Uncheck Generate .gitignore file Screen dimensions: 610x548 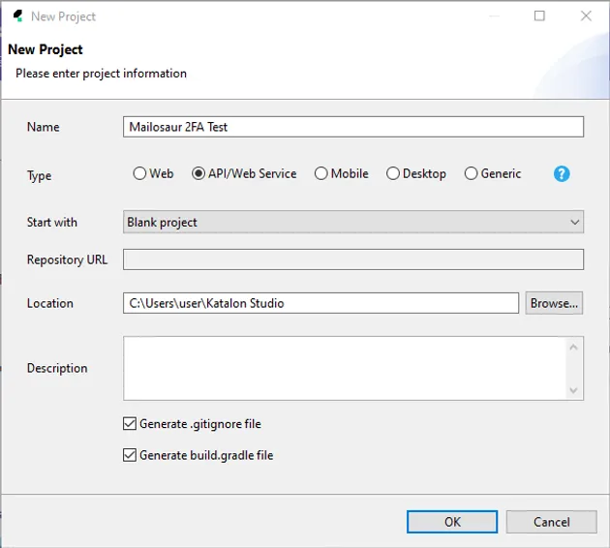point(130,424)
